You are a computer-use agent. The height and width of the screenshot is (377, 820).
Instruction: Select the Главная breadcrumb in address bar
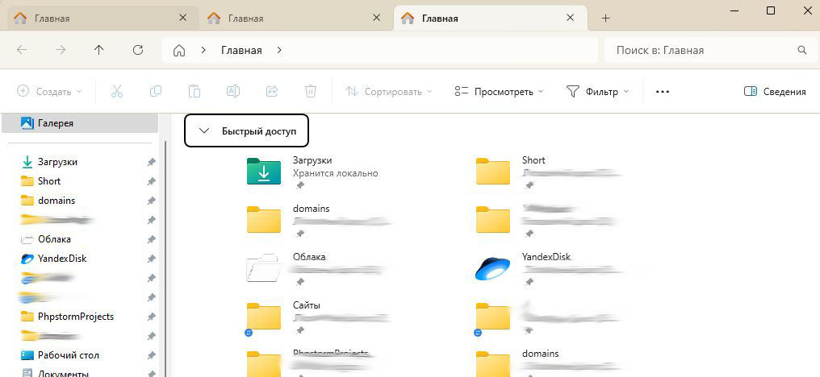click(x=241, y=51)
